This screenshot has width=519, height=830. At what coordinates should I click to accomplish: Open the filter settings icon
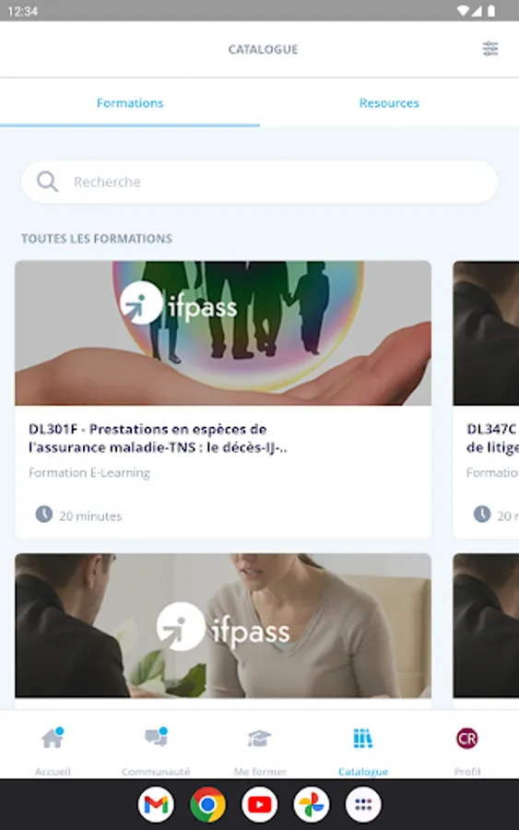(x=490, y=49)
